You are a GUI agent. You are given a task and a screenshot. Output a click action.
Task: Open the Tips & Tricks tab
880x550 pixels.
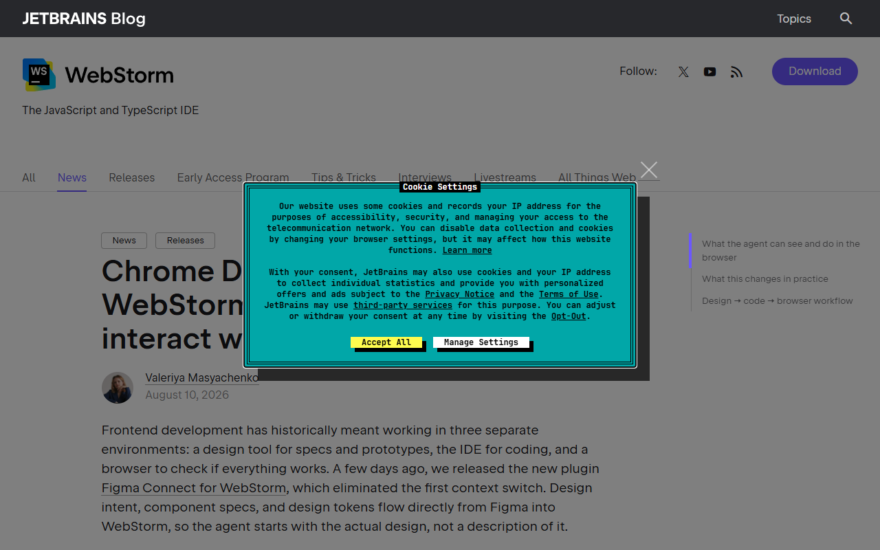344,177
